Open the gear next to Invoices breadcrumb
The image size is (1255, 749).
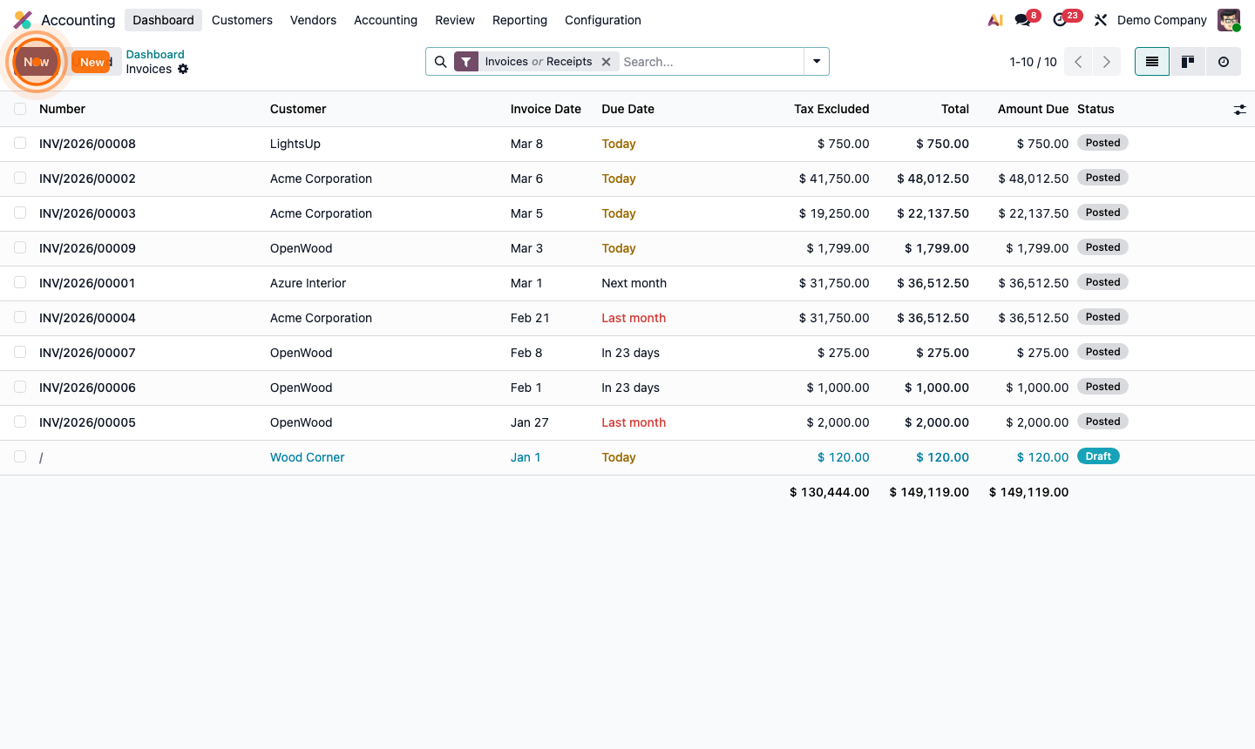click(x=183, y=69)
